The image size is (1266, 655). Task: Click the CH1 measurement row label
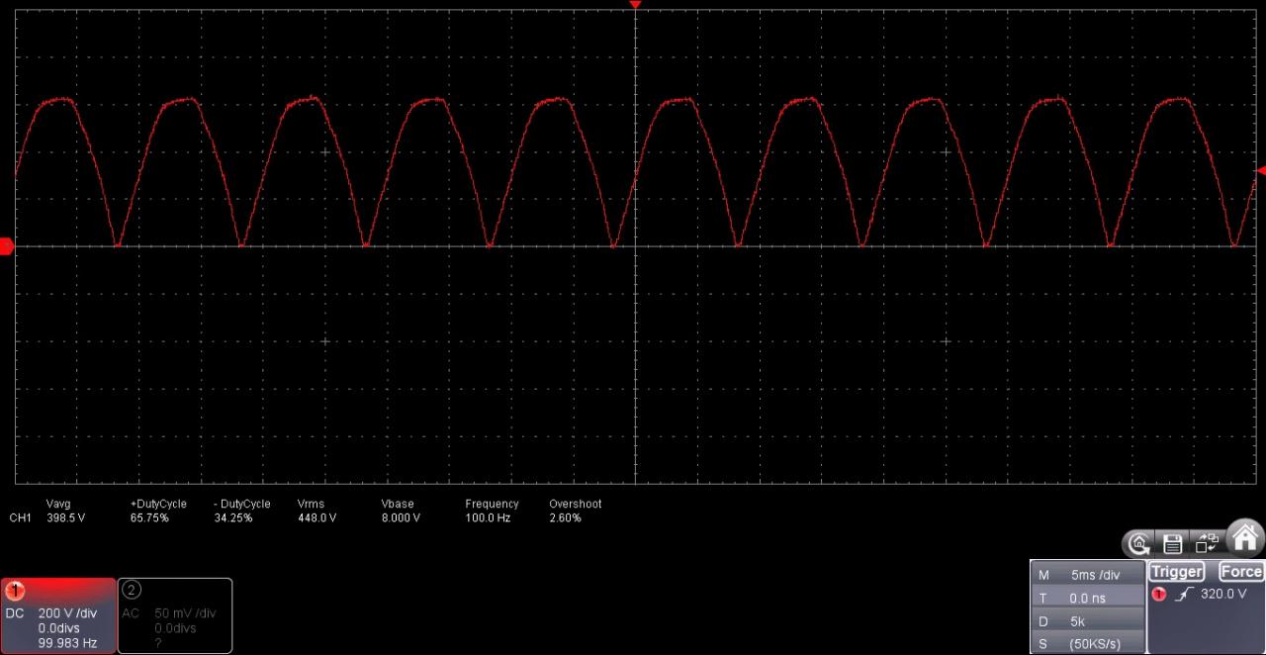(20, 518)
